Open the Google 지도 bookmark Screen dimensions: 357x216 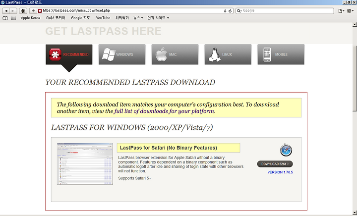point(80,18)
